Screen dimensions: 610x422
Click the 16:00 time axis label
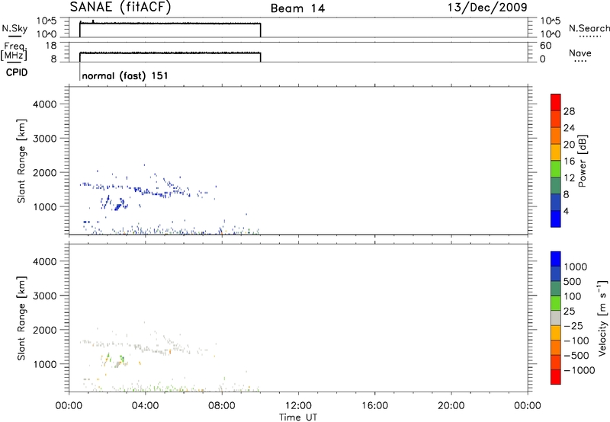tap(374, 406)
